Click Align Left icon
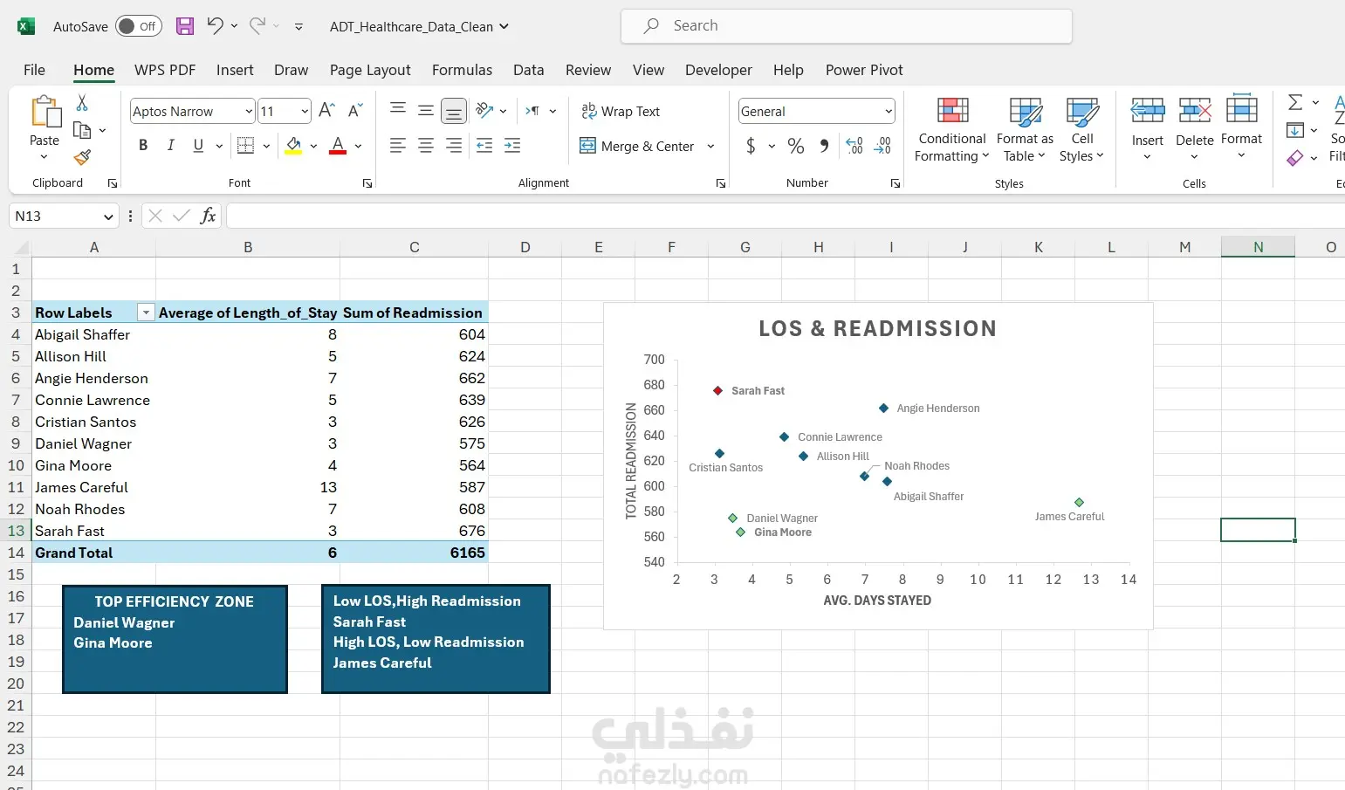Screen dimensions: 1345x790 click(x=398, y=146)
